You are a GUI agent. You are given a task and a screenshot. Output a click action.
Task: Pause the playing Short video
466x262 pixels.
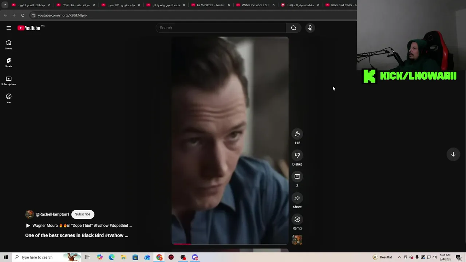(x=230, y=140)
